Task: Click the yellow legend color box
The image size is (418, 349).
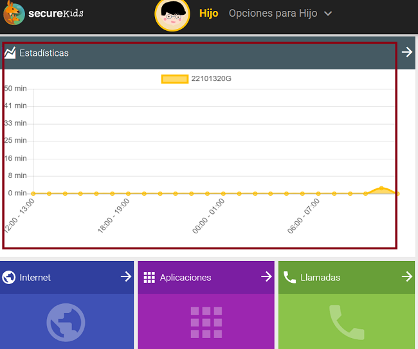Action: click(x=174, y=79)
